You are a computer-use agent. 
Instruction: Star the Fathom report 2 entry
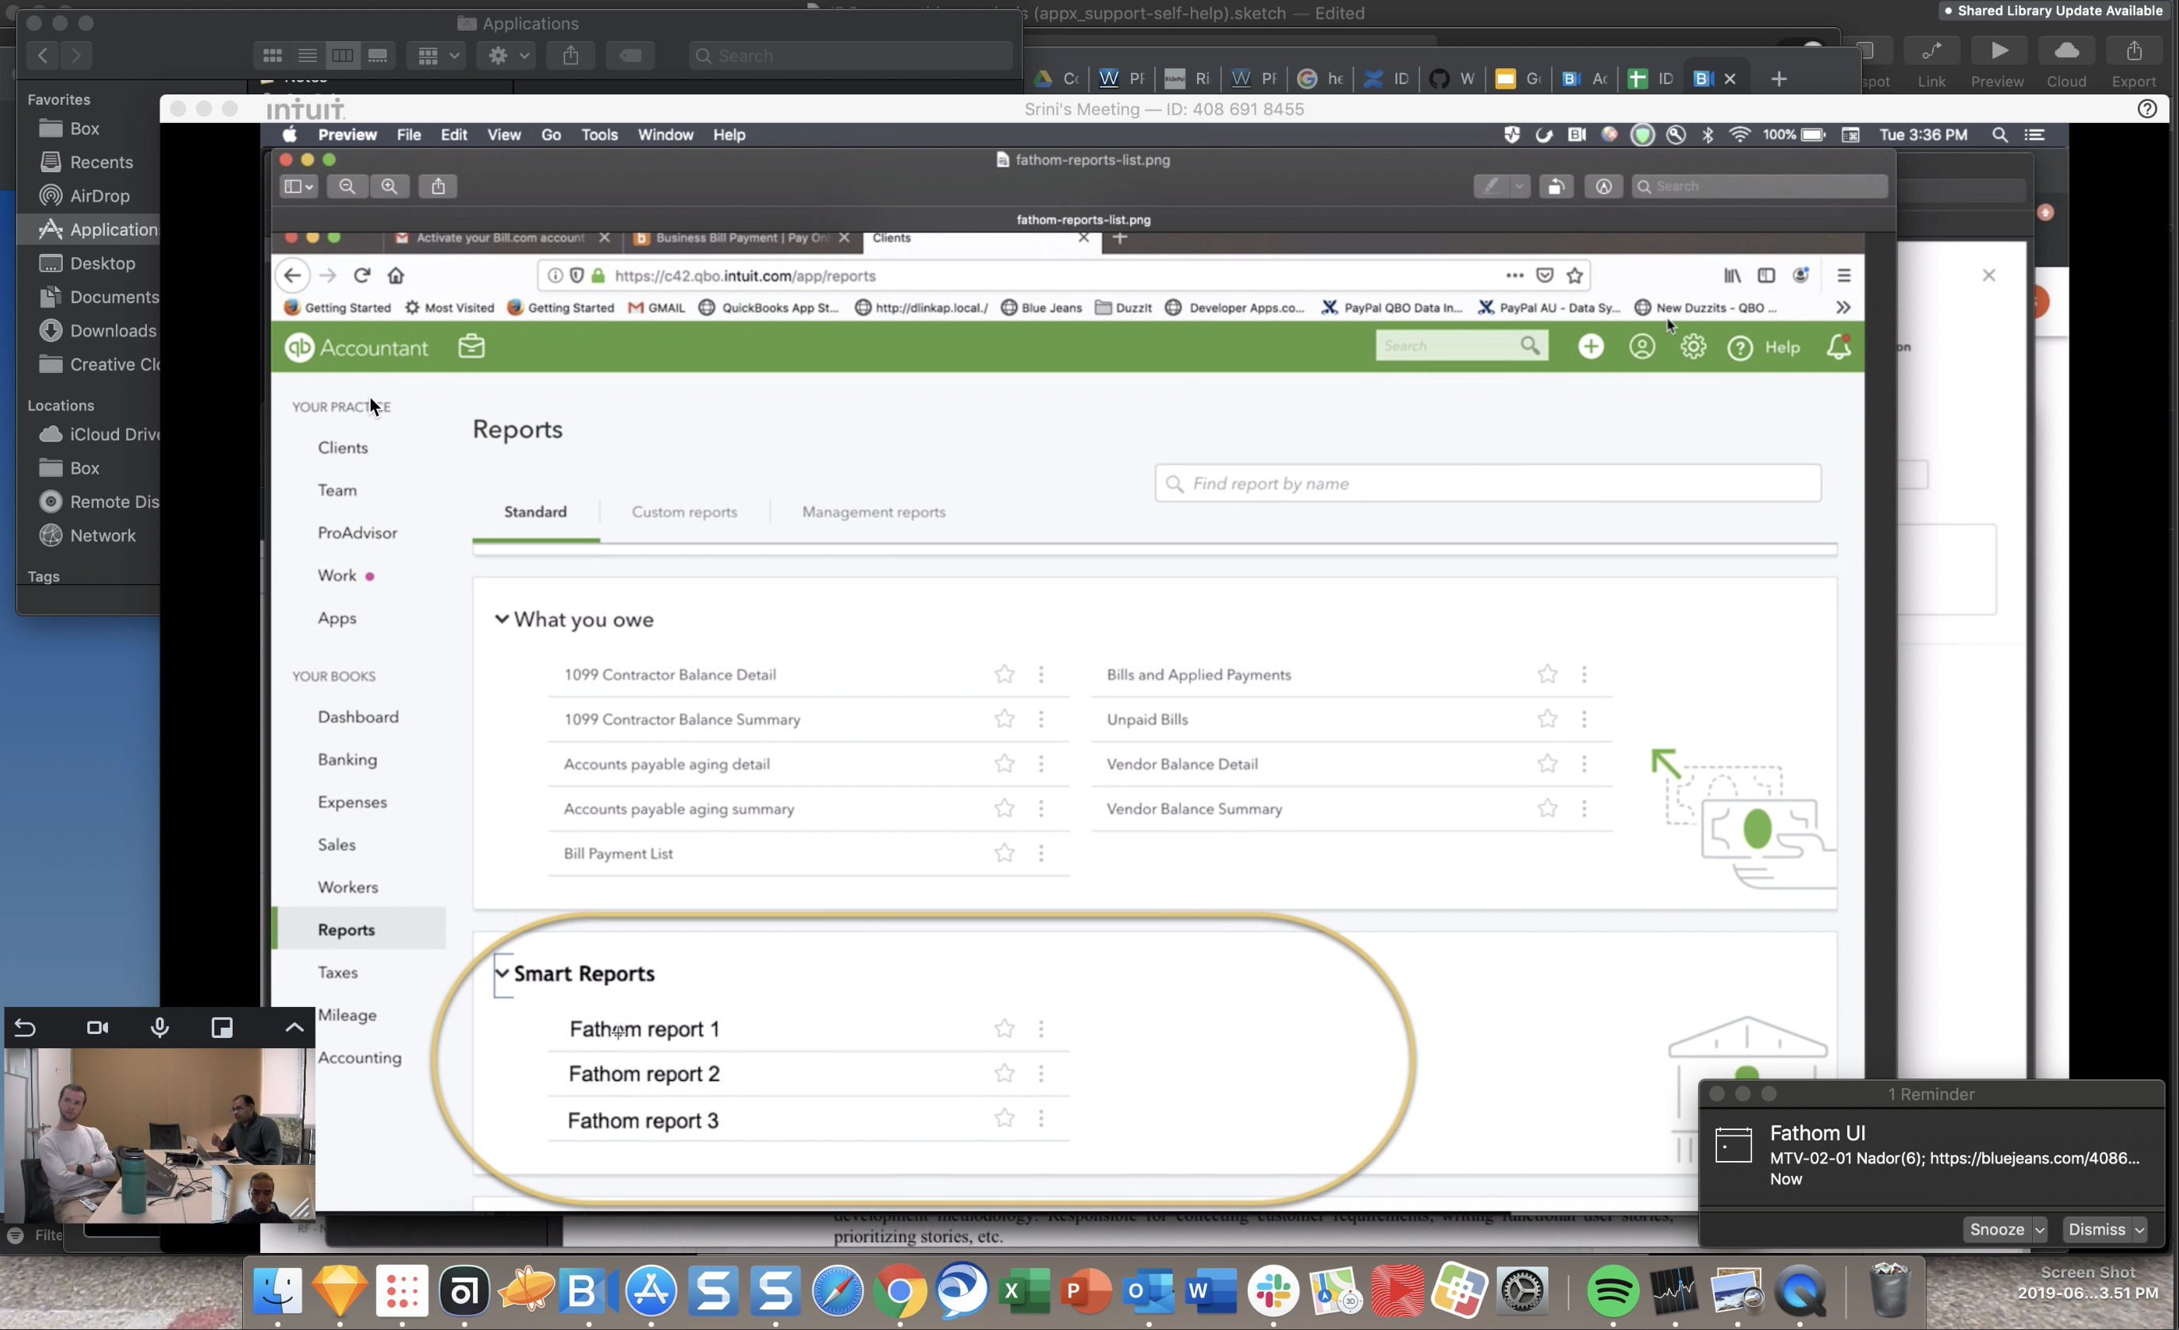coord(1003,1074)
